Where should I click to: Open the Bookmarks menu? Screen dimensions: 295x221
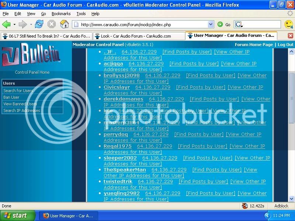coord(61,14)
